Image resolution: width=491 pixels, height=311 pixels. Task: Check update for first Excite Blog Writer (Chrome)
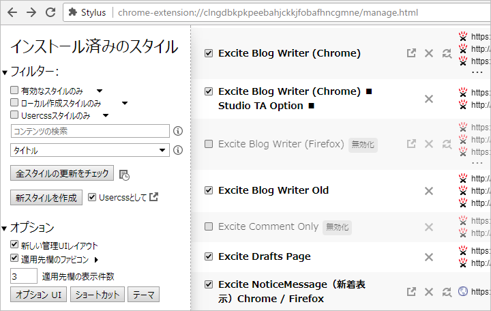(x=447, y=54)
